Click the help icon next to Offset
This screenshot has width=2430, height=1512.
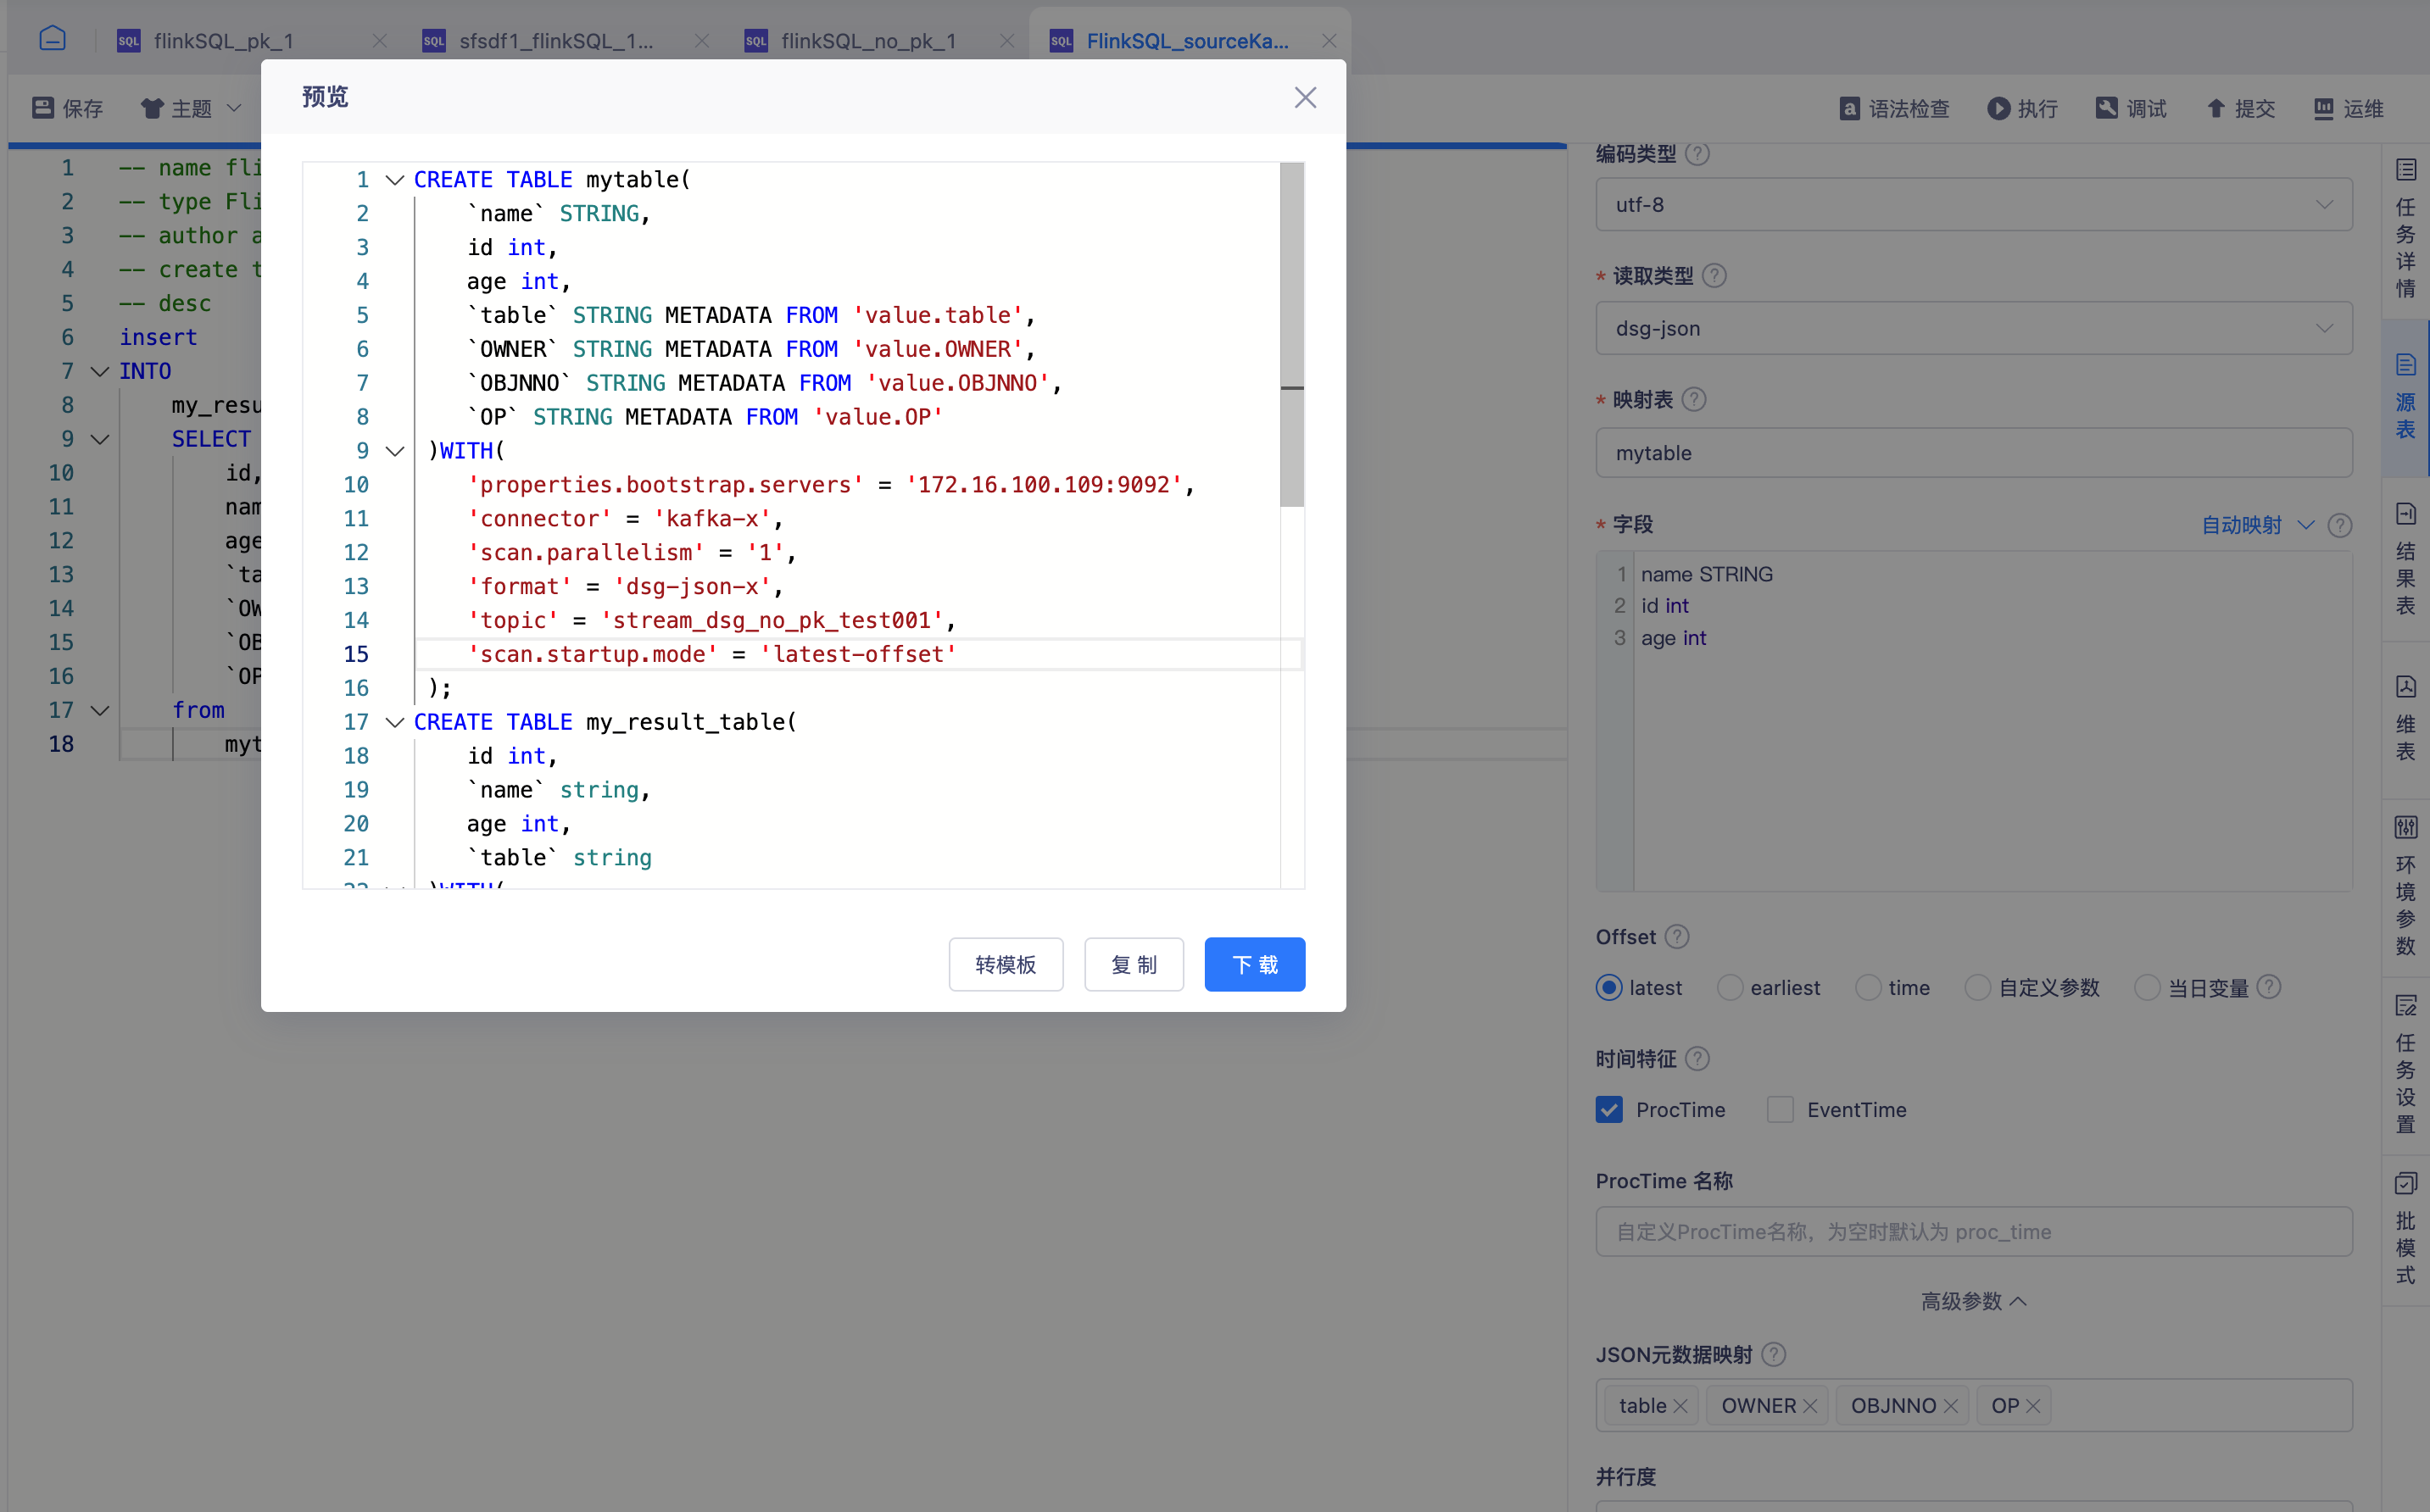pyautogui.click(x=1678, y=937)
